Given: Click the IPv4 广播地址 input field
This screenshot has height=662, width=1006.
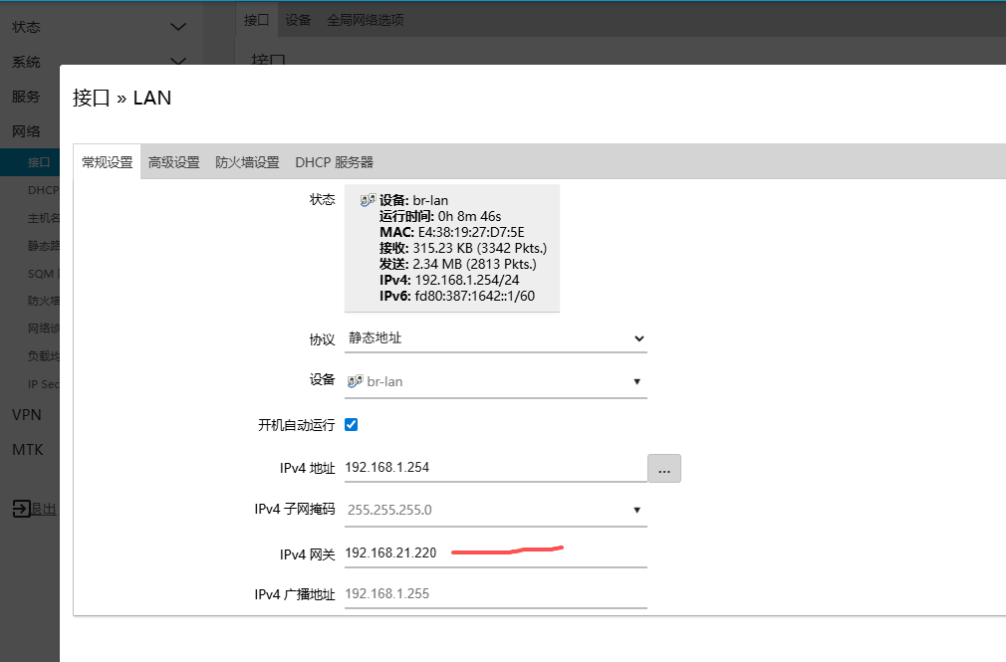Looking at the screenshot, I should [495, 594].
